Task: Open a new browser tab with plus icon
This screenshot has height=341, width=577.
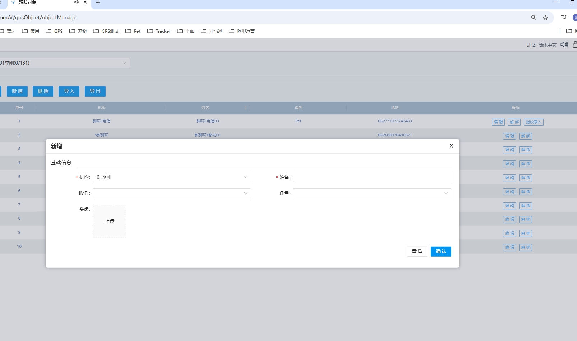Action: point(98,3)
